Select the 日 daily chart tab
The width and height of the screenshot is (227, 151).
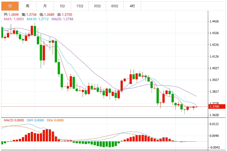pos(10,6)
